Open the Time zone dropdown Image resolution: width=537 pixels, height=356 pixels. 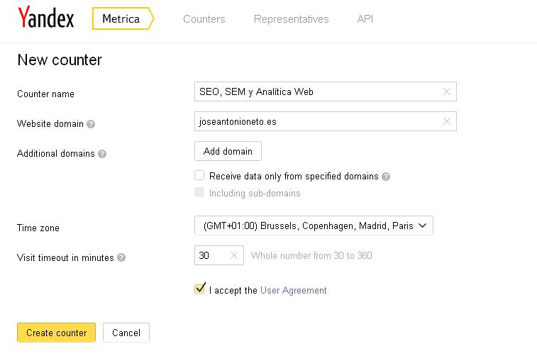313,226
